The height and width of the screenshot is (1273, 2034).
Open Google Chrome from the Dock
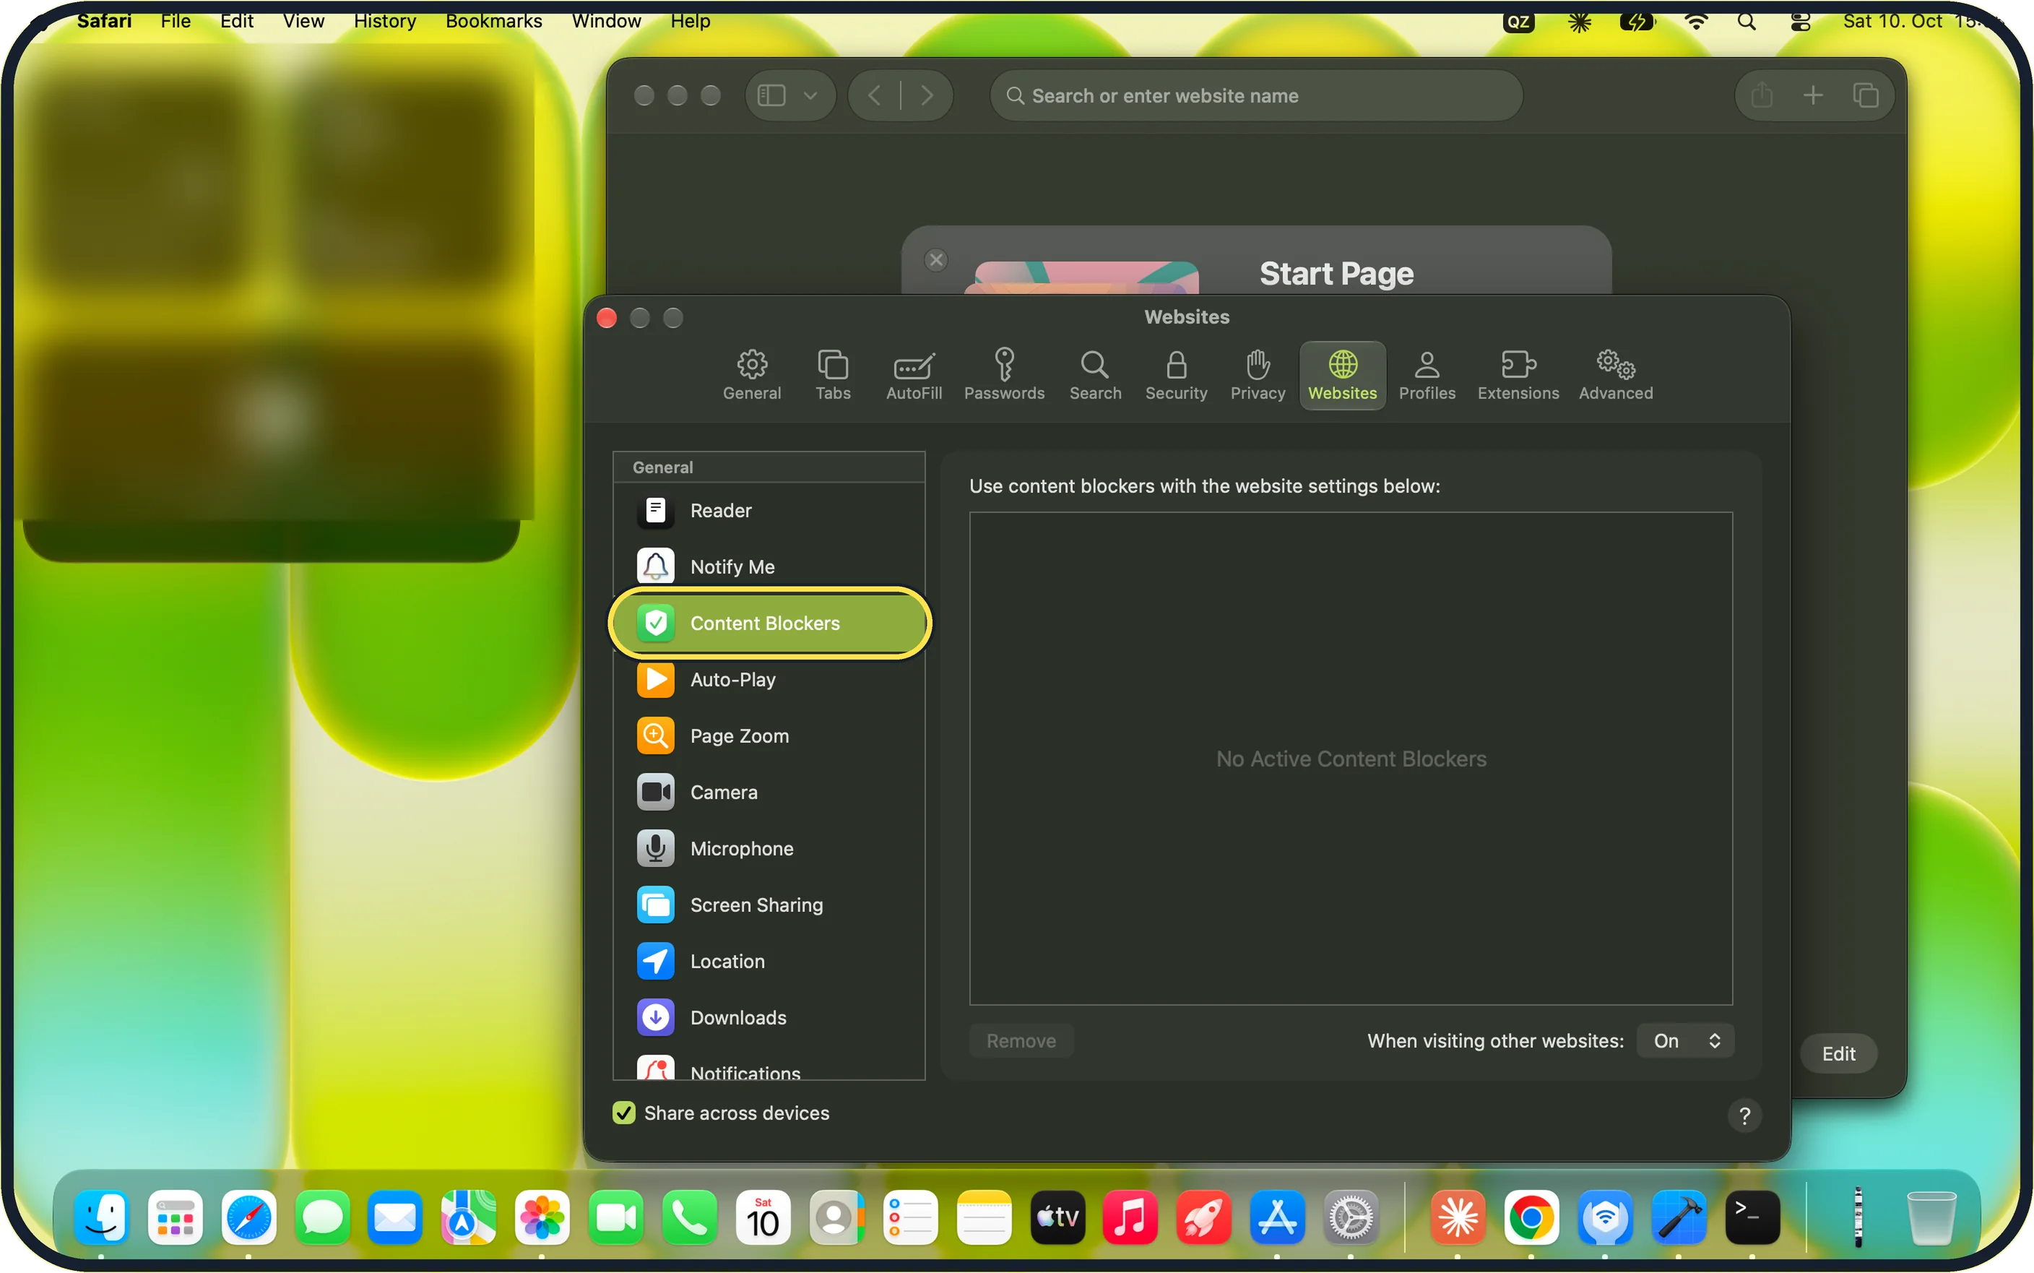(x=1531, y=1217)
